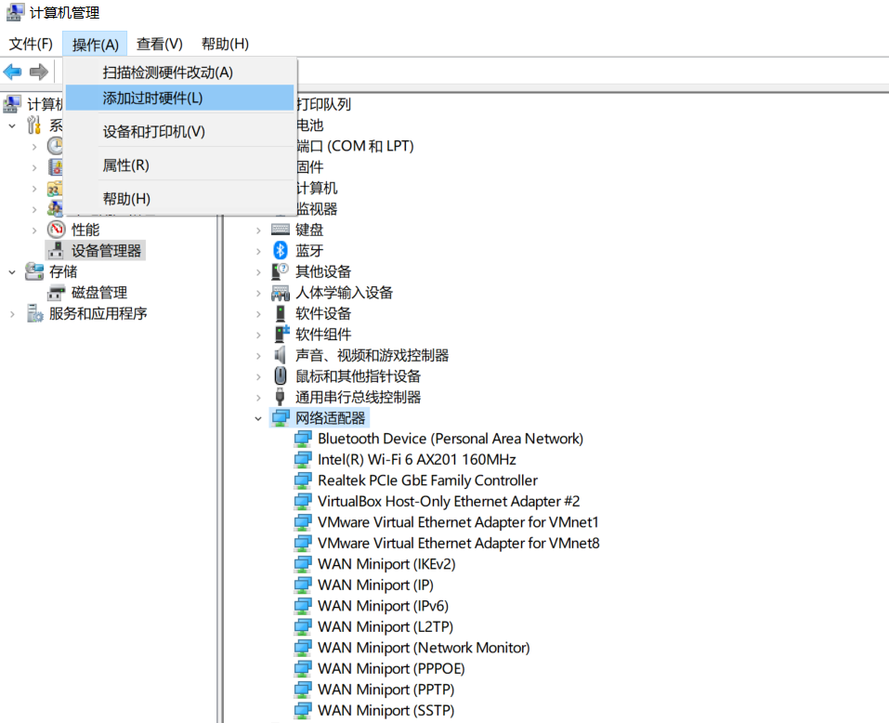Expand the 服务和应用程序 node
Viewport: 889px width, 723px height.
coord(12,314)
